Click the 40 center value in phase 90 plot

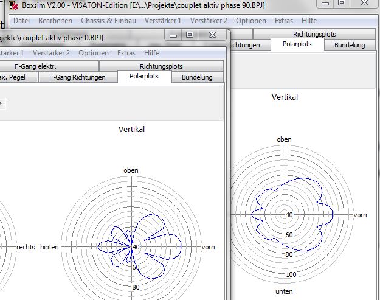tap(289, 215)
